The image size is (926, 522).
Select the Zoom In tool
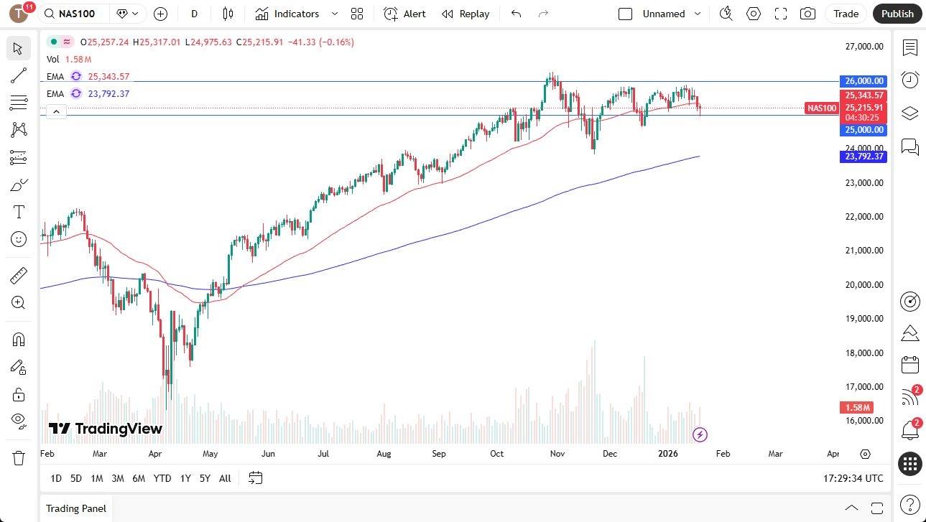point(18,302)
